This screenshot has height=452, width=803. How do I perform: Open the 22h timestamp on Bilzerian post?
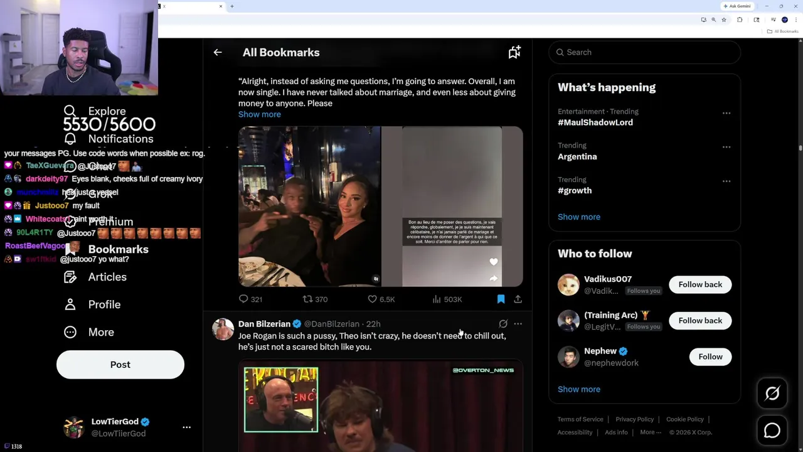pos(373,324)
